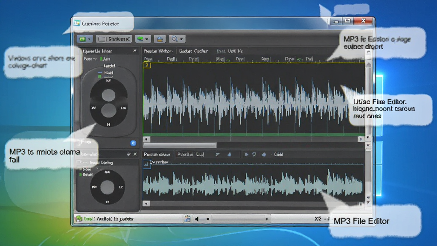Click the pin-like icon in lower toolbar
The height and width of the screenshot is (246, 437).
217,154
